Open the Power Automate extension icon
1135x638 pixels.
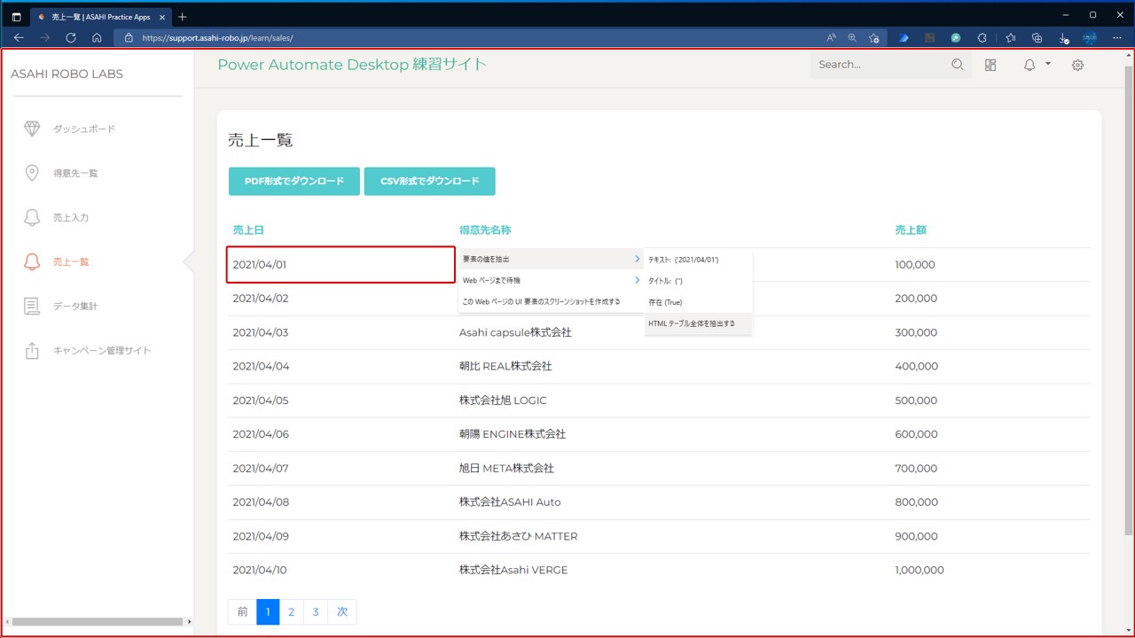click(x=904, y=38)
